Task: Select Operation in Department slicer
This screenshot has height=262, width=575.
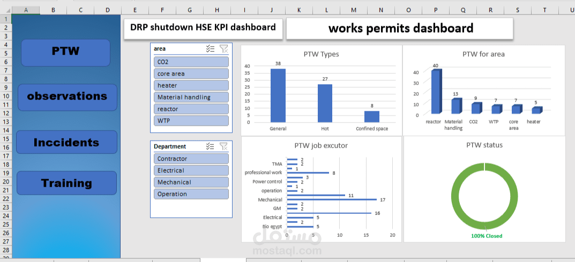Action: [x=191, y=194]
